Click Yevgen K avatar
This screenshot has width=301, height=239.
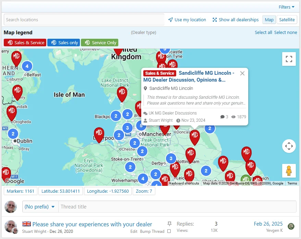(x=291, y=226)
